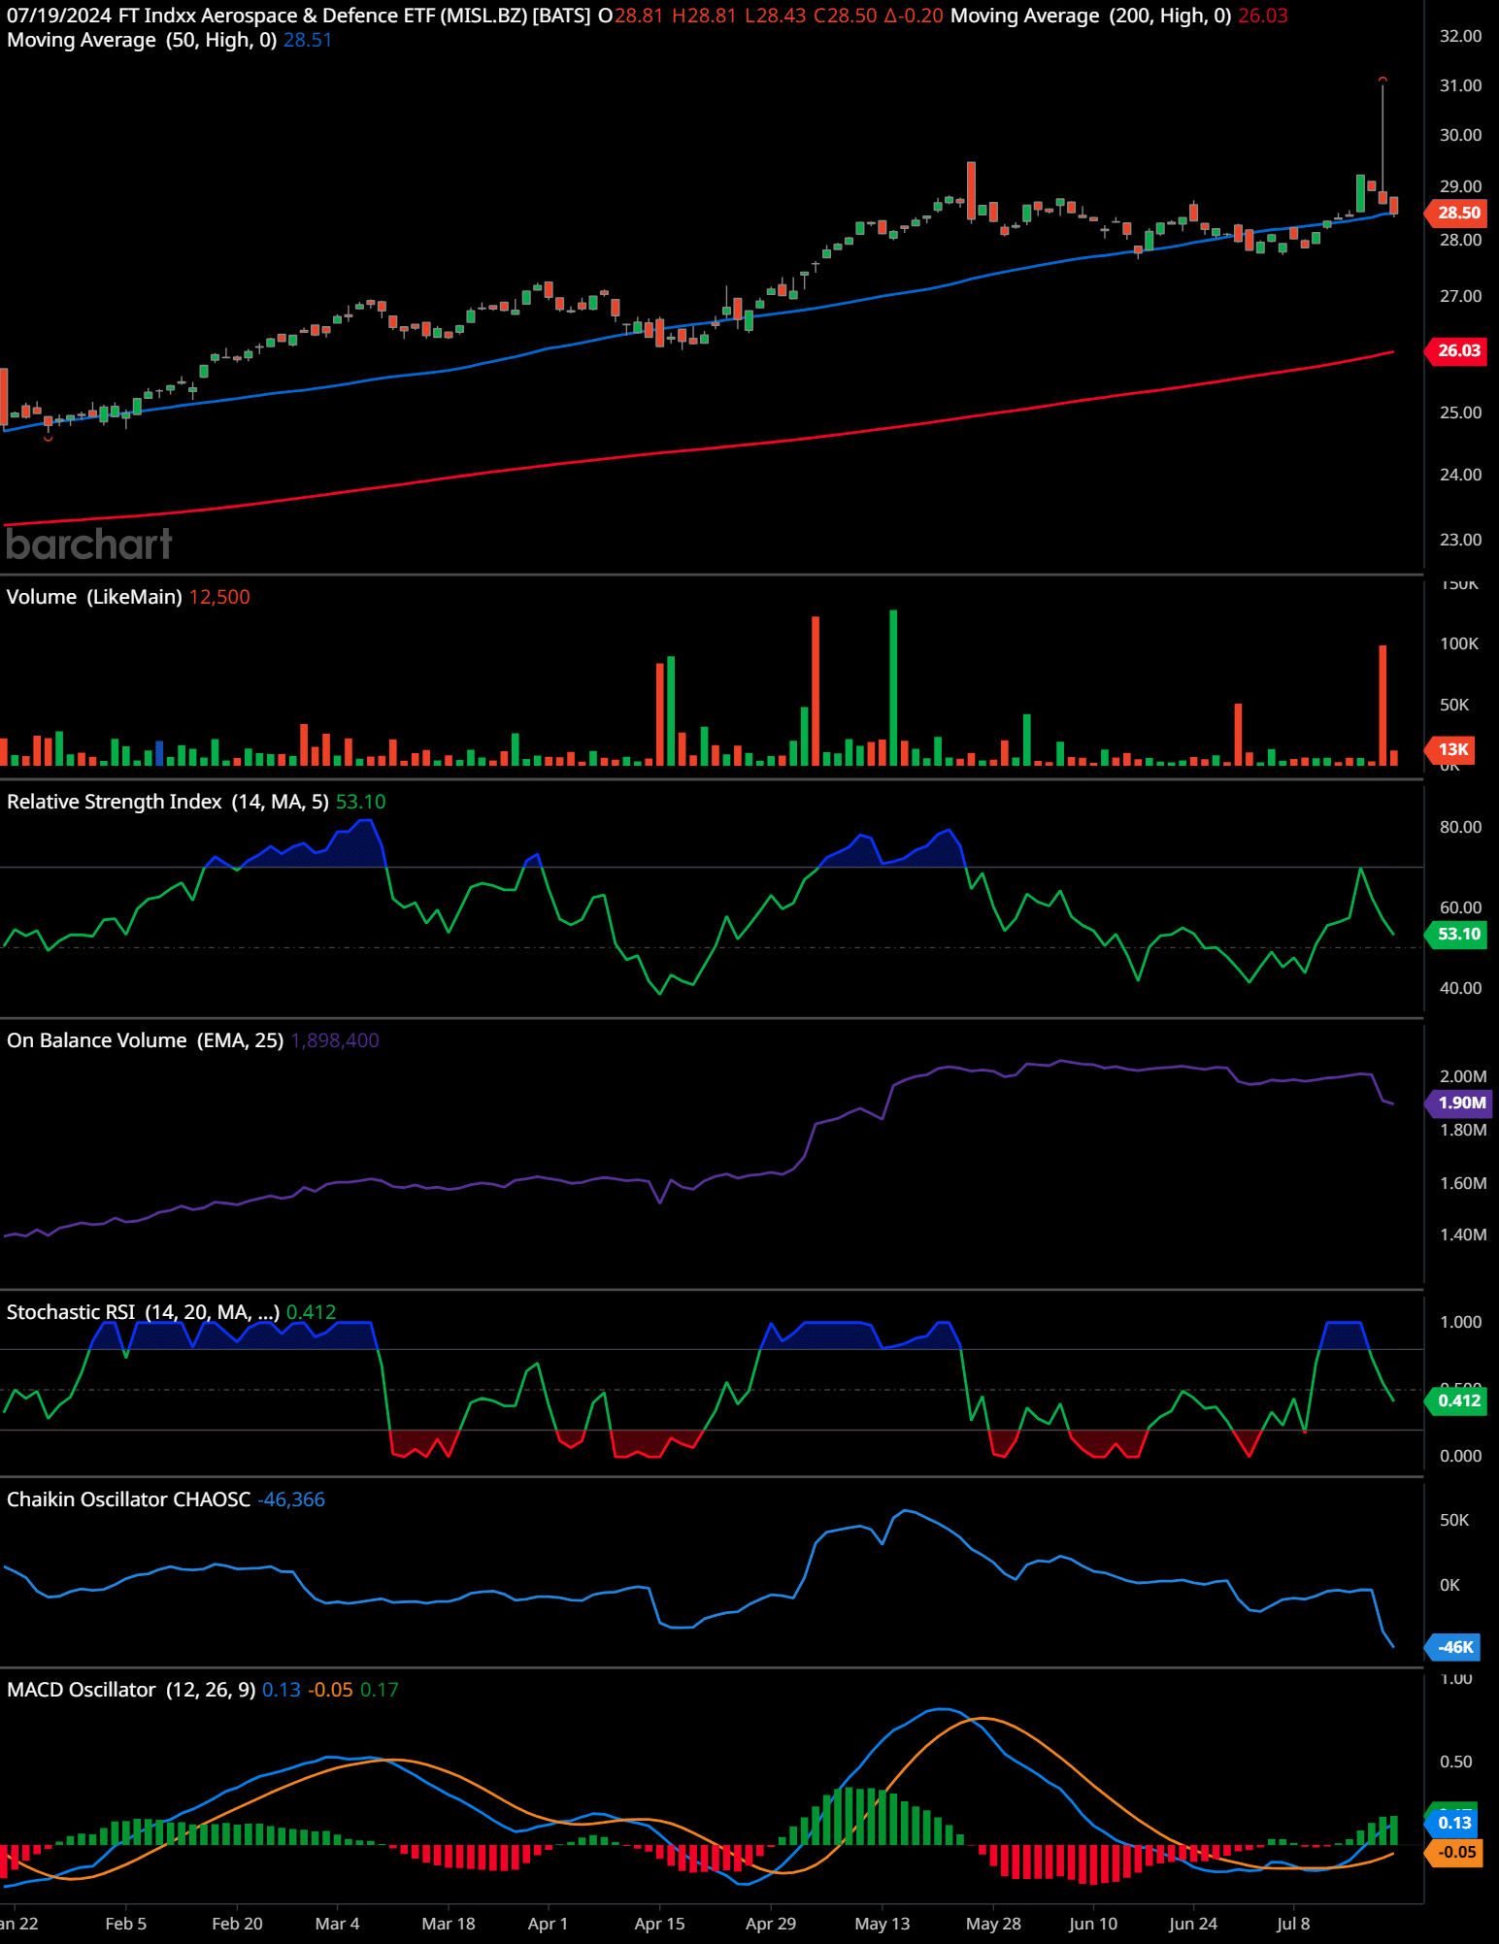Click the 'Moving Average (50, High, 0)' label
This screenshot has height=1944, width=1499.
click(142, 40)
